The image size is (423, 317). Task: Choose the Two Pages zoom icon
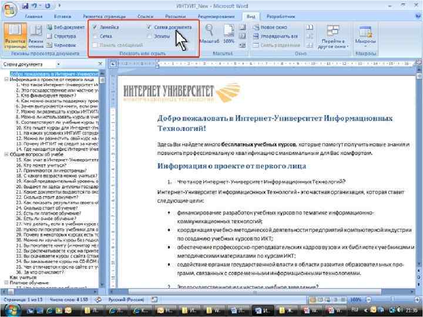(x=243, y=36)
